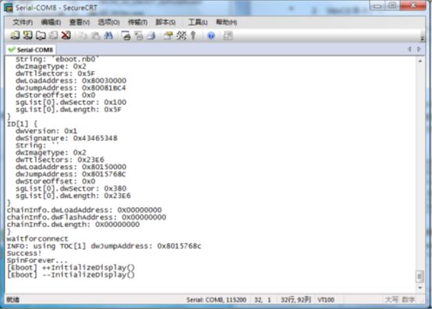Click the Connect toolbar icon
The image size is (432, 309).
[x=15, y=35]
